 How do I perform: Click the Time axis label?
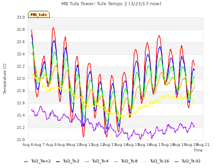(198, 150)
